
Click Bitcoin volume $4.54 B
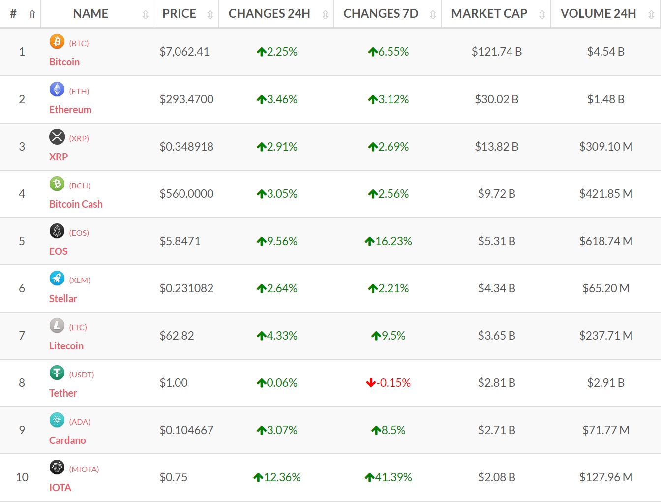[606, 52]
